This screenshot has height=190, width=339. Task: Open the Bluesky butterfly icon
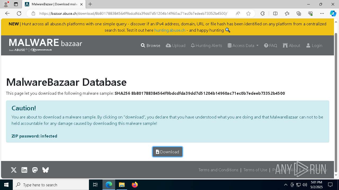(46, 170)
